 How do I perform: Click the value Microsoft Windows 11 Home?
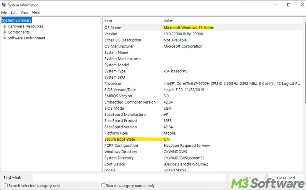(189, 28)
